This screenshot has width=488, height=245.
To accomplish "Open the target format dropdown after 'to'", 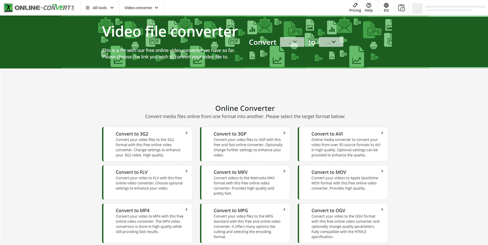I will pyautogui.click(x=331, y=42).
